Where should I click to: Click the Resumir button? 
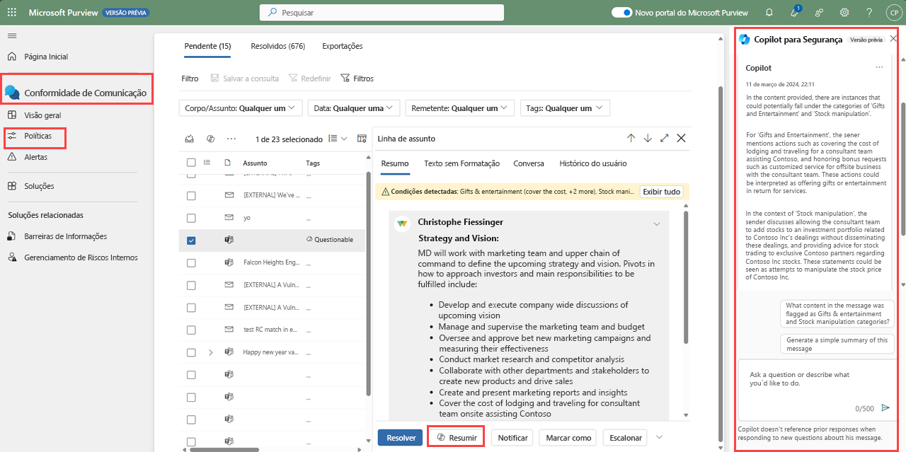(457, 438)
